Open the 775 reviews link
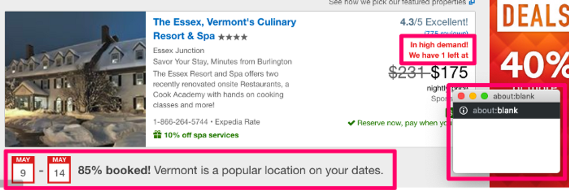The width and height of the screenshot is (569, 190). [446, 33]
